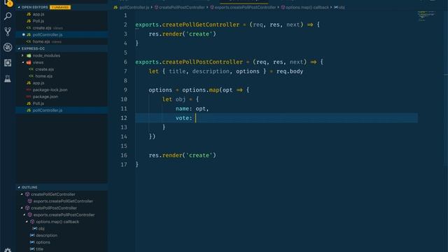
Task: Click 'createPollPostController' in line 6
Action: coord(202,62)
